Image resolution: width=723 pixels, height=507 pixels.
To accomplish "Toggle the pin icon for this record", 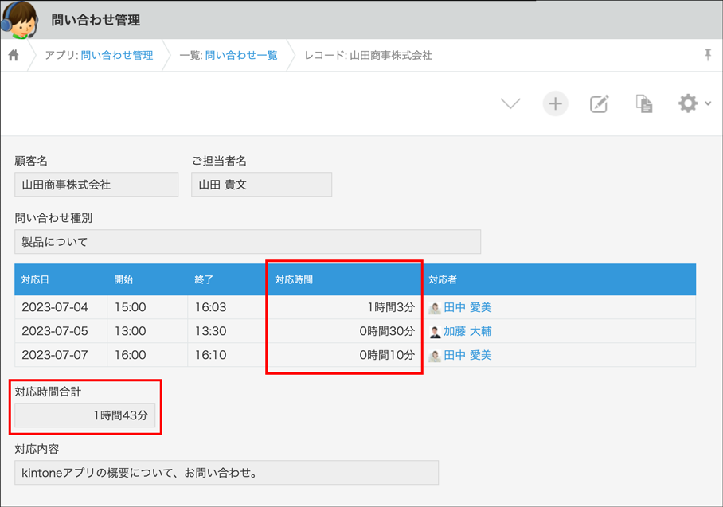I will point(707,56).
